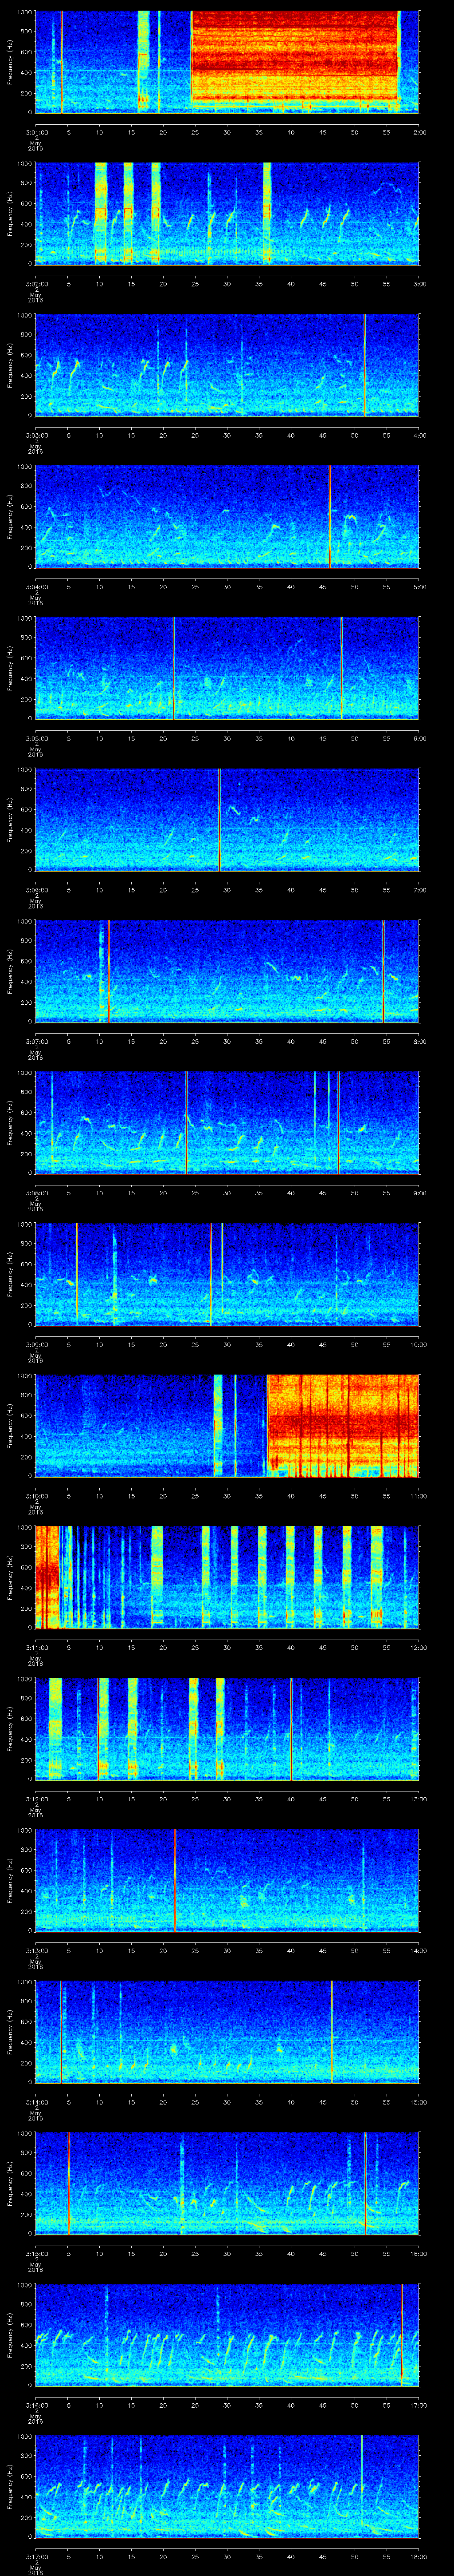Click the "3:06:00" time axis label
The image size is (454, 2576).
[x=36, y=890]
